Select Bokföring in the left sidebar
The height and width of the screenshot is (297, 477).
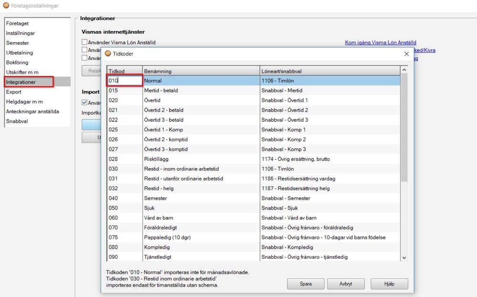pos(17,62)
